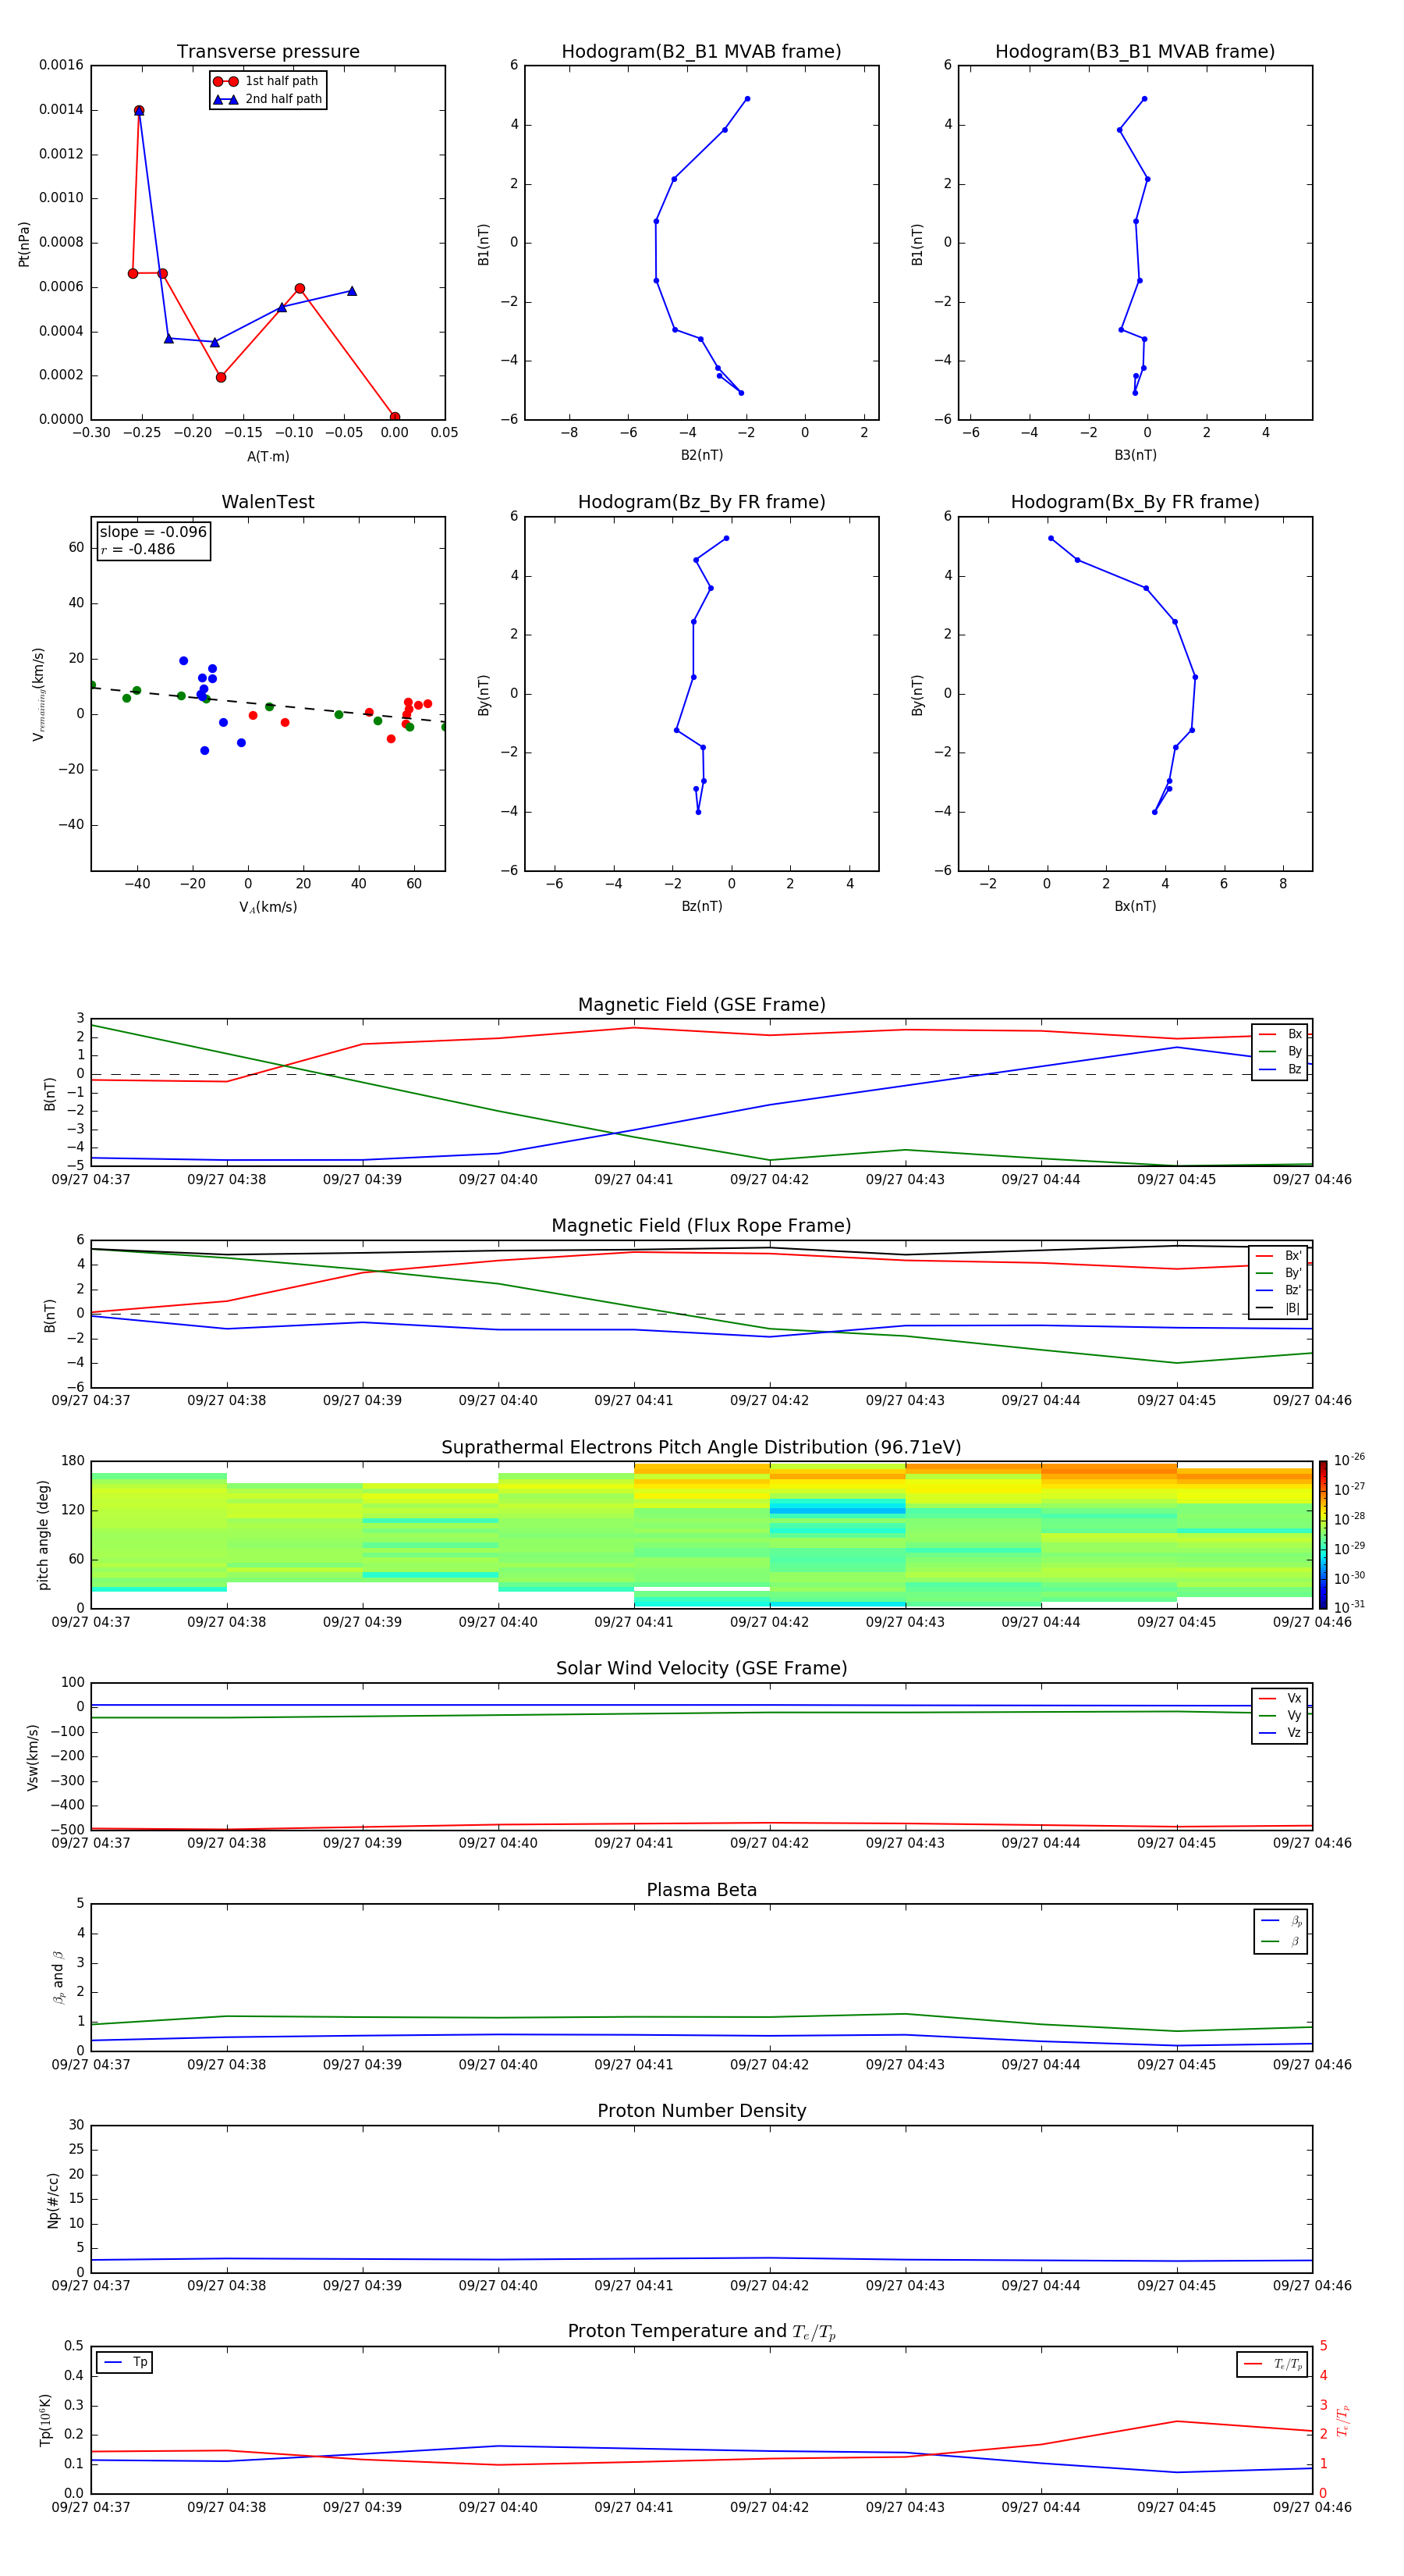Viewport: 1404px width, 2576px height.
Task: Click the Bz' entry in Flux Rope legend
Action: click(1278, 1290)
